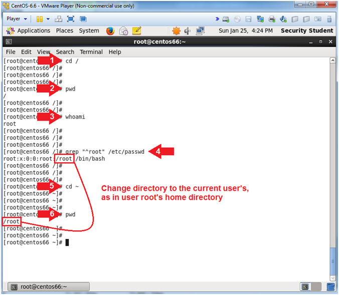The height and width of the screenshot is (295, 339).
Task: Click the whoami command text
Action: point(75,117)
